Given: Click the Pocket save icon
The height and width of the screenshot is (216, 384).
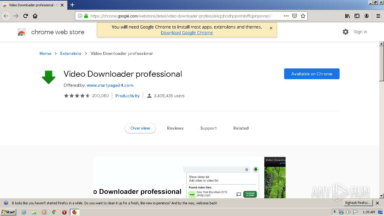Looking at the screenshot, I should click(295, 16).
